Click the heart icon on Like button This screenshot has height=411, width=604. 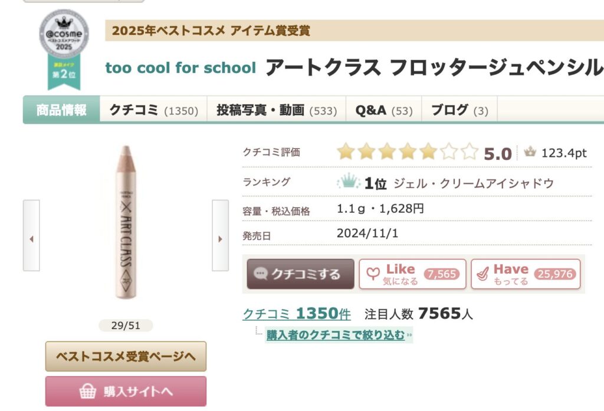(x=372, y=274)
